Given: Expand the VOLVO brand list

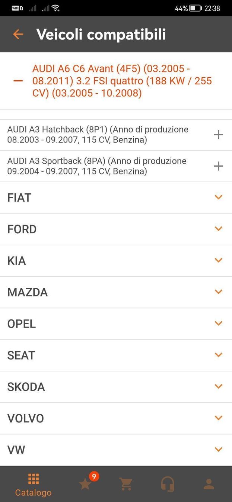Looking at the screenshot, I should pyautogui.click(x=218, y=418).
